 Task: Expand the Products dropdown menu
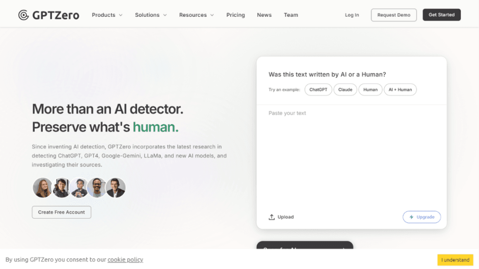point(107,15)
